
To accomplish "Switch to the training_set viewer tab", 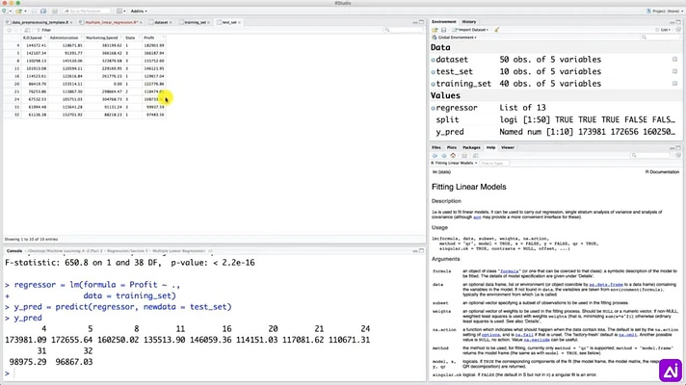I will tap(195, 22).
